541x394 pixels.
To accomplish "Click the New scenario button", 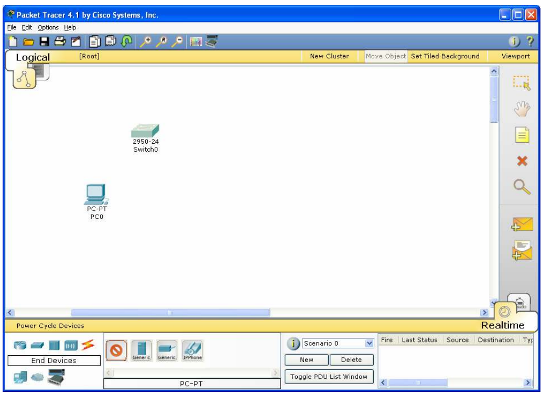I will (306, 360).
